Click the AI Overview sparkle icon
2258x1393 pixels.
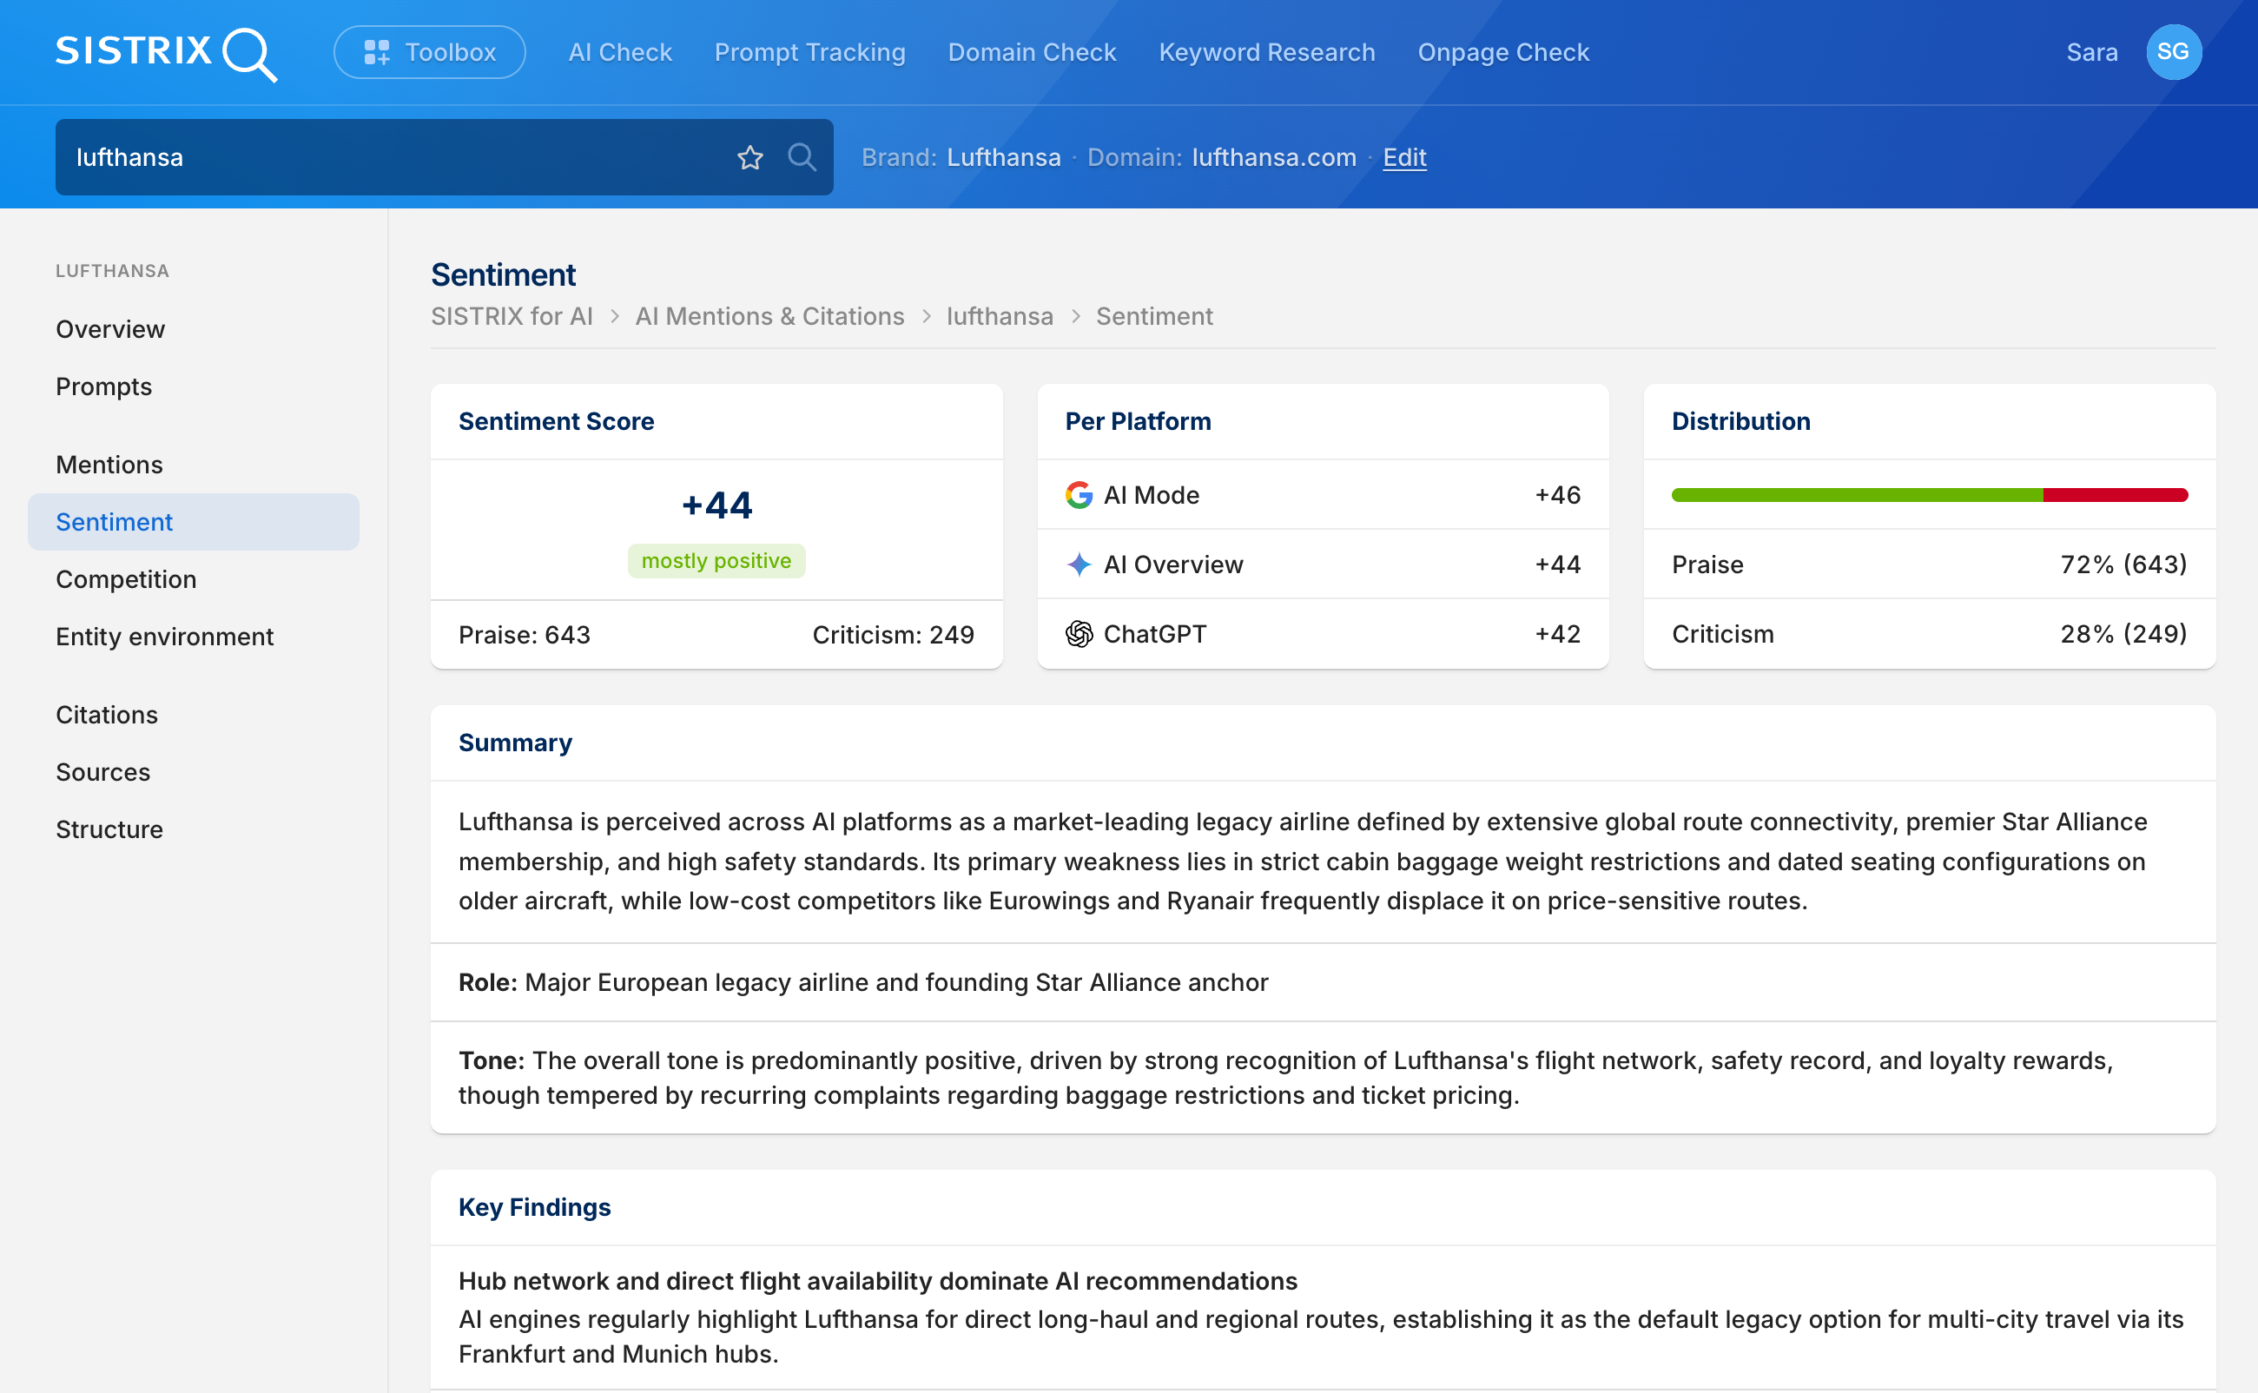click(x=1079, y=564)
